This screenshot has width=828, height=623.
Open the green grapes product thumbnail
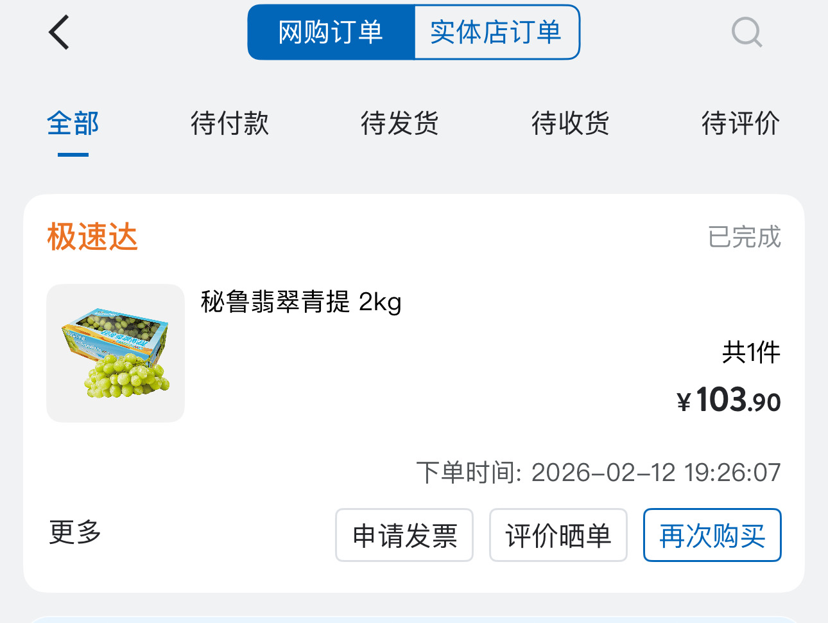click(116, 353)
